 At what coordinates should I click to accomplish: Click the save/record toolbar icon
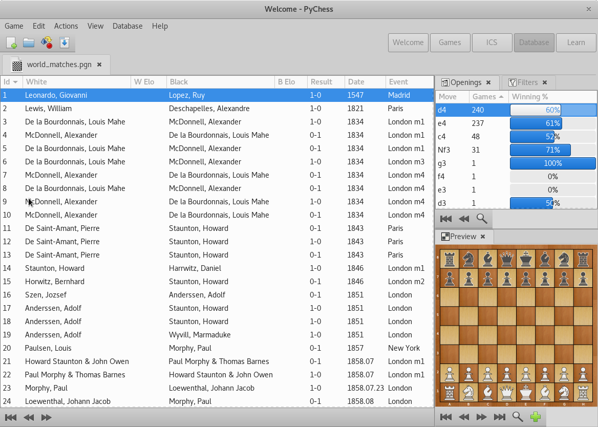point(47,43)
